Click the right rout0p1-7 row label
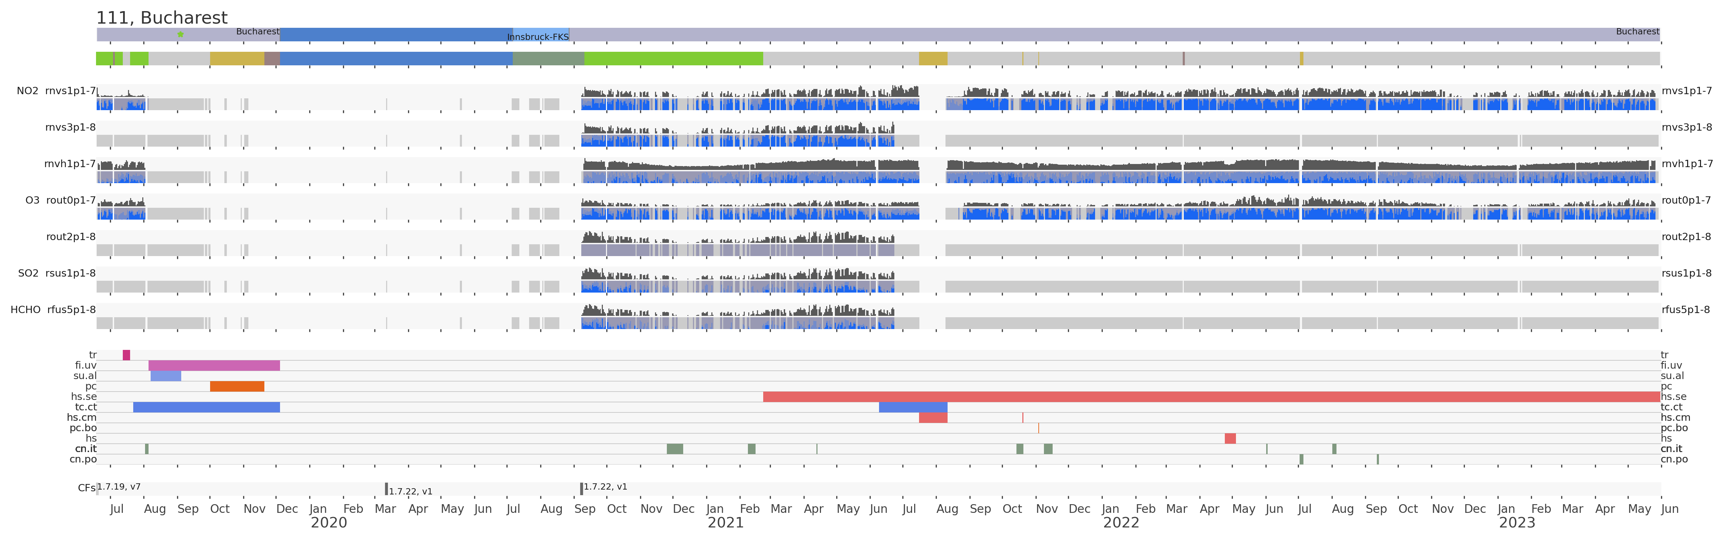1724x541 pixels. pos(1686,200)
